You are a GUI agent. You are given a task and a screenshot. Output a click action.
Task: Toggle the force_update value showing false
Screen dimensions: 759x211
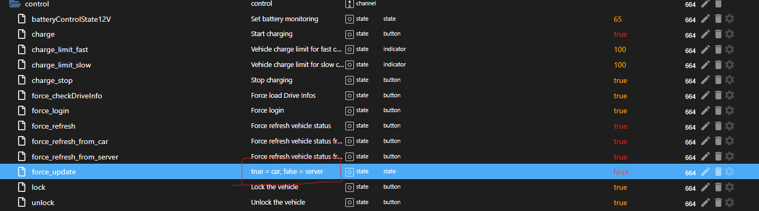tap(621, 172)
